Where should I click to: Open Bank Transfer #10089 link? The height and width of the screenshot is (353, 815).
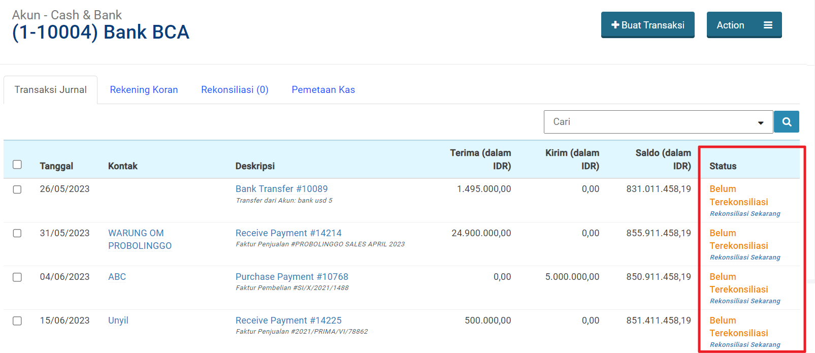pyautogui.click(x=282, y=189)
